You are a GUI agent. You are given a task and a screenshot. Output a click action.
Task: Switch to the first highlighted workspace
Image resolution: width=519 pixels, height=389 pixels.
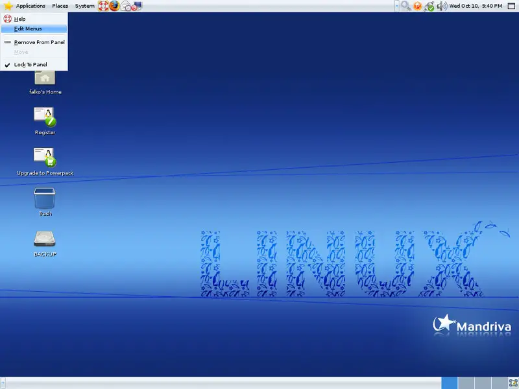(x=450, y=383)
